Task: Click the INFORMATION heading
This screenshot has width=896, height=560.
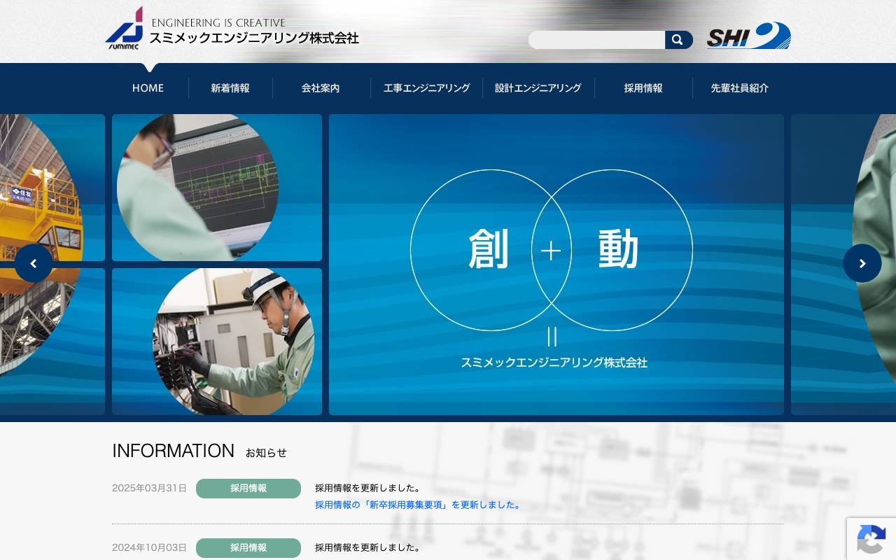Action: point(173,451)
